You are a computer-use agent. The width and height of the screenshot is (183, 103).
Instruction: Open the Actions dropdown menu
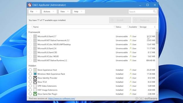coord(49,11)
